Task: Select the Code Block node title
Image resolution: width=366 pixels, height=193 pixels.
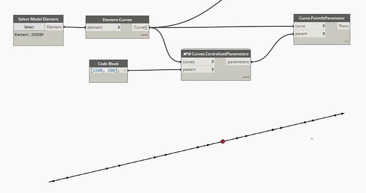Action: tap(108, 63)
